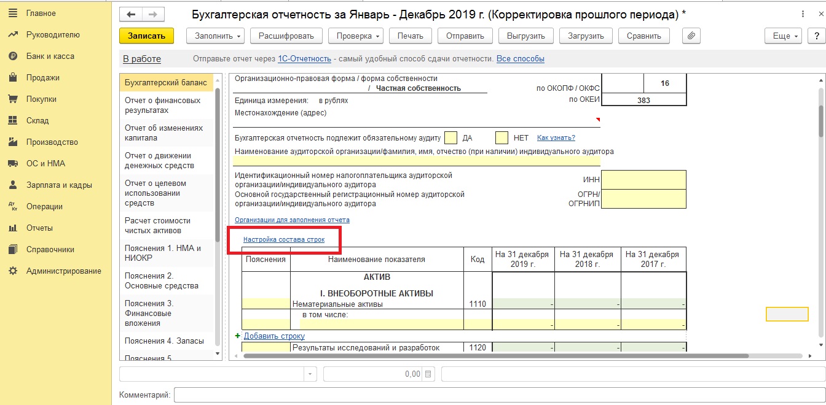Select Отчет о целевом использовании средств
The image size is (826, 405).
(166, 193)
